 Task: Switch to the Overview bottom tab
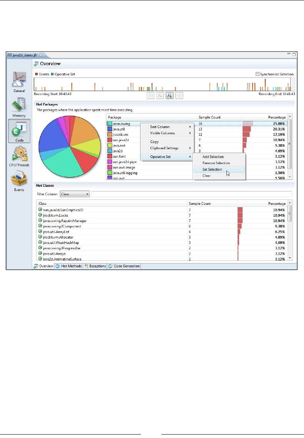click(x=44, y=266)
